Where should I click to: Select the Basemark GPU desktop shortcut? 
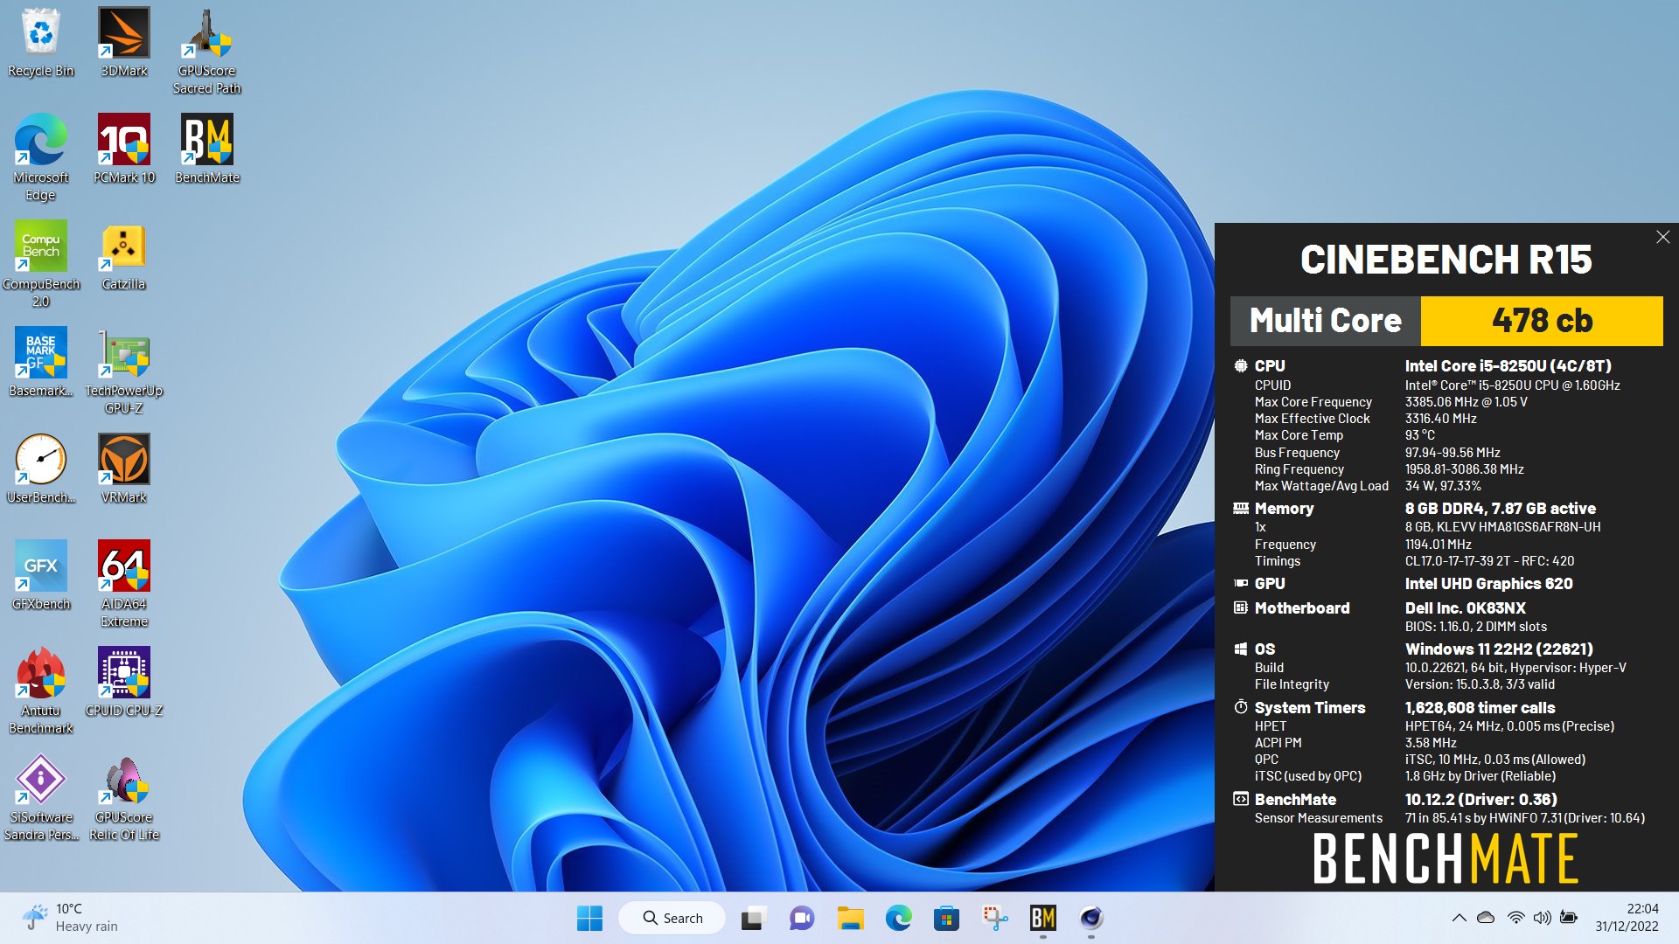click(40, 363)
